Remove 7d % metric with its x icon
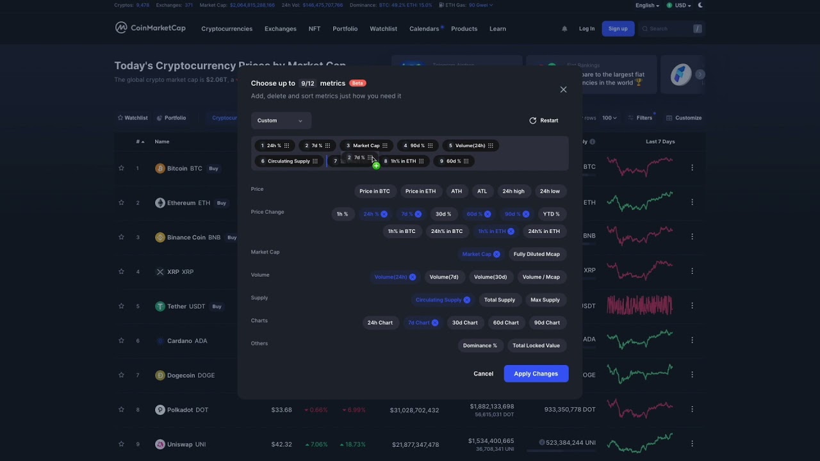The image size is (820, 461). tap(418, 214)
